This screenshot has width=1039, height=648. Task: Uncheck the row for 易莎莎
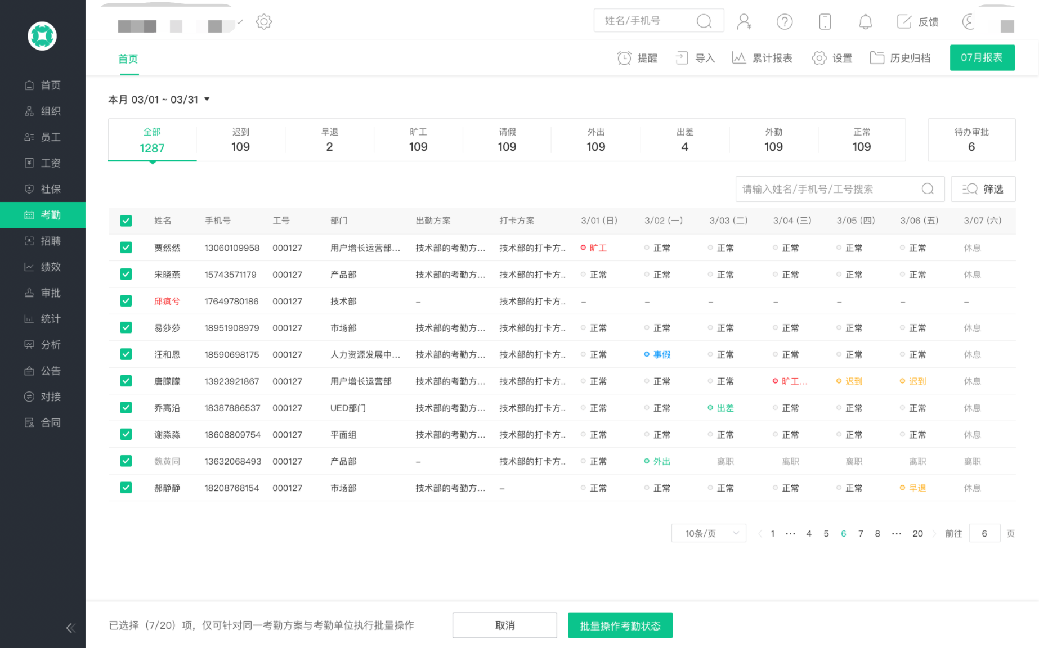coord(126,327)
